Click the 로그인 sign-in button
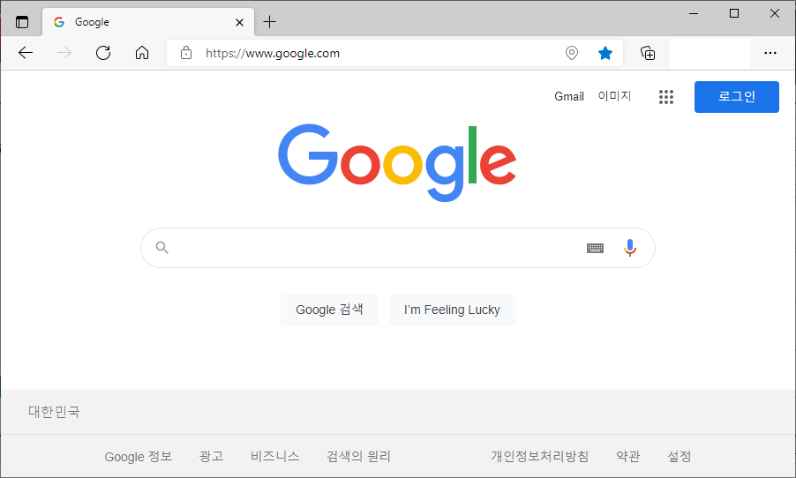Screen dimensions: 796x478 (x=737, y=96)
